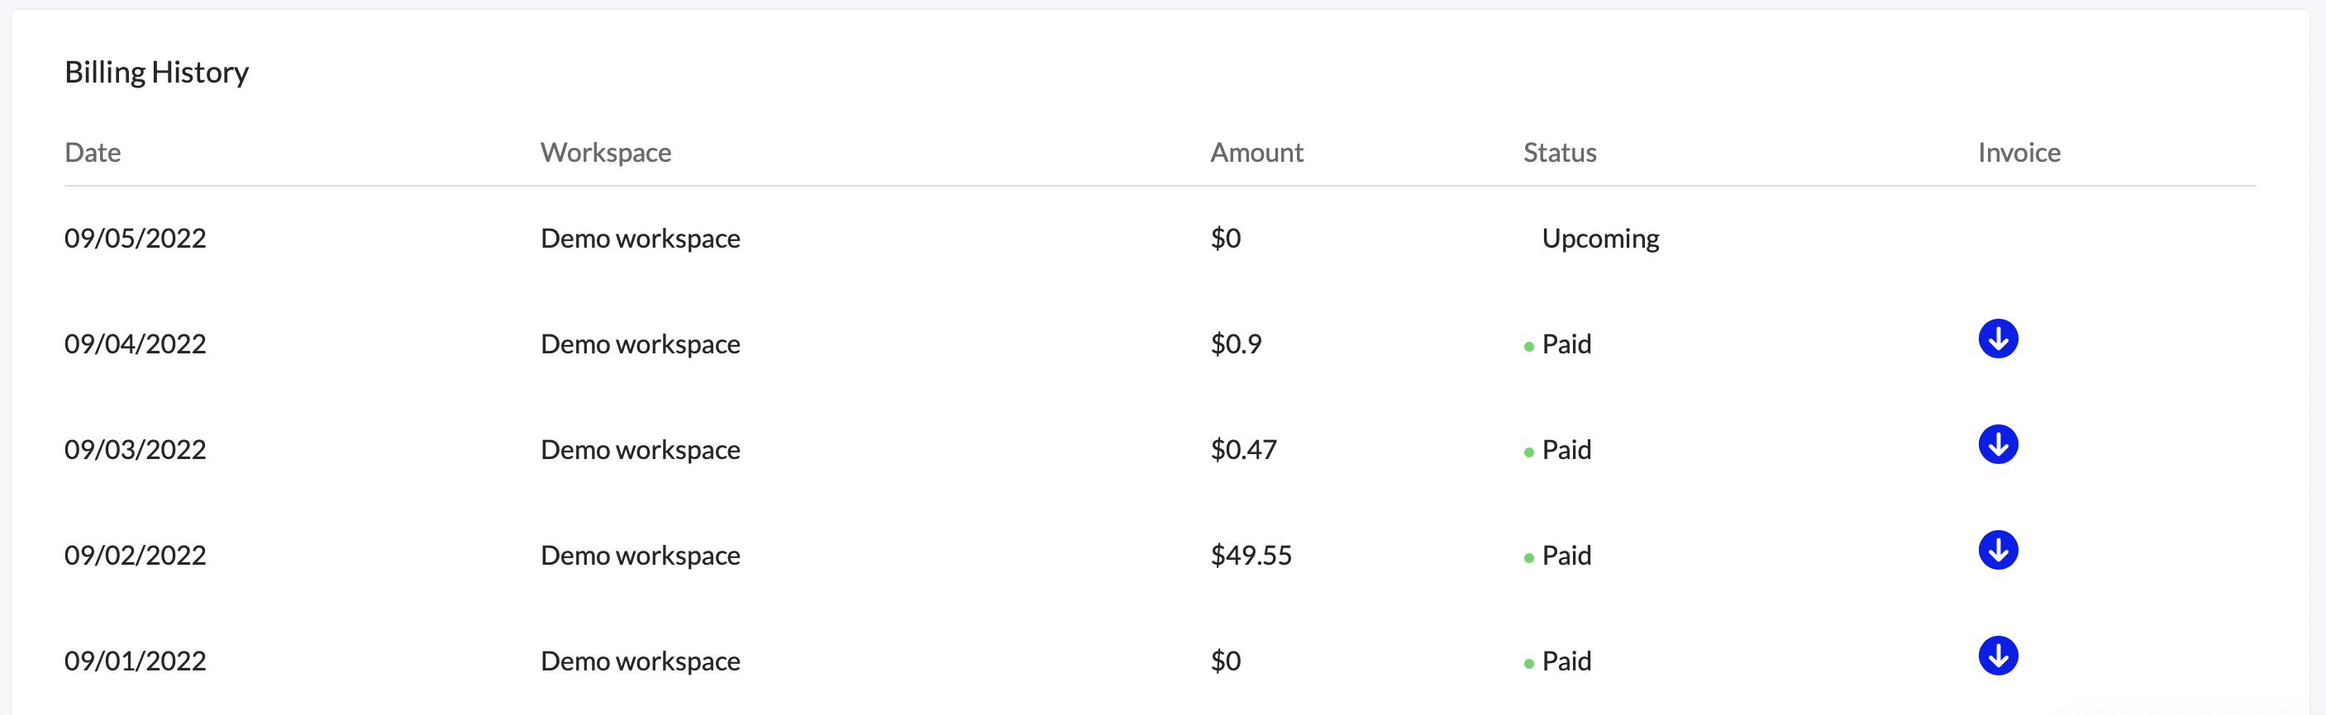Click Demo workspace in the 09/05/2022 row
This screenshot has width=2326, height=715.
641,238
